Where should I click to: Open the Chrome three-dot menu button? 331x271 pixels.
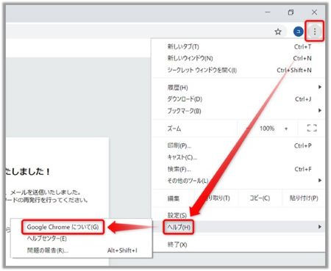(315, 32)
